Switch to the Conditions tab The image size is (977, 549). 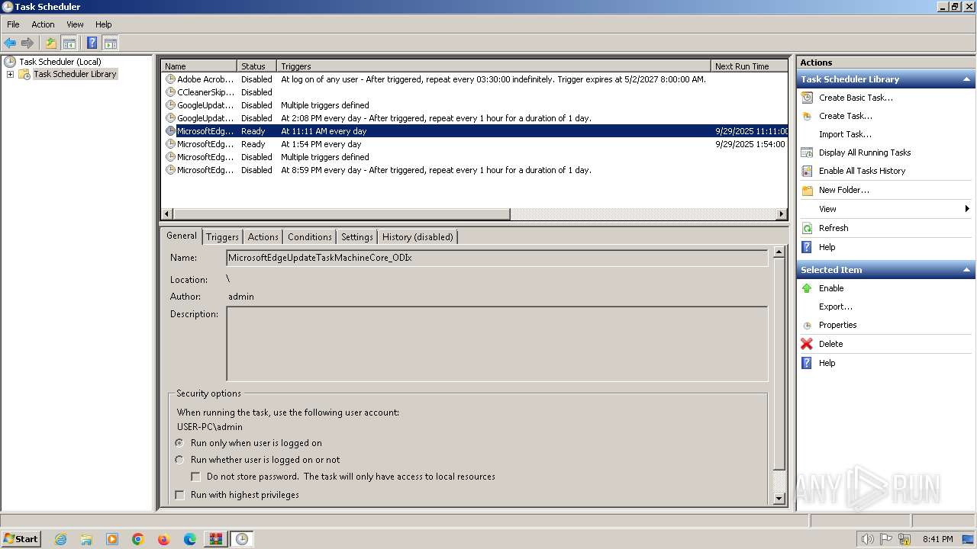pos(310,237)
